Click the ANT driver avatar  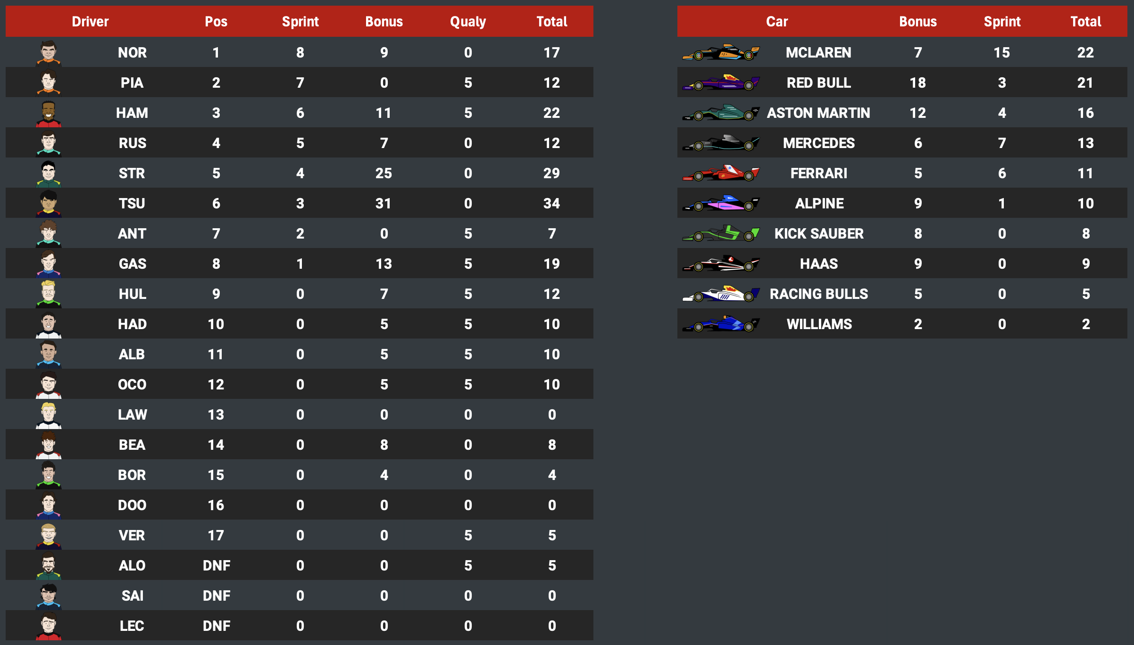tap(49, 233)
